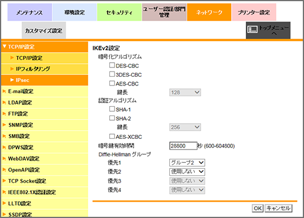
Task: Open the TCP/IP設定 submenu item
Action: [45, 58]
